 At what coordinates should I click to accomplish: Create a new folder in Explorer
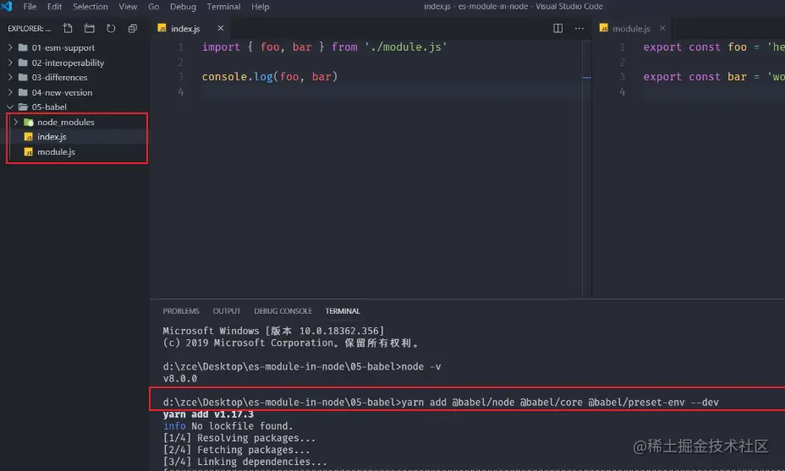89,29
